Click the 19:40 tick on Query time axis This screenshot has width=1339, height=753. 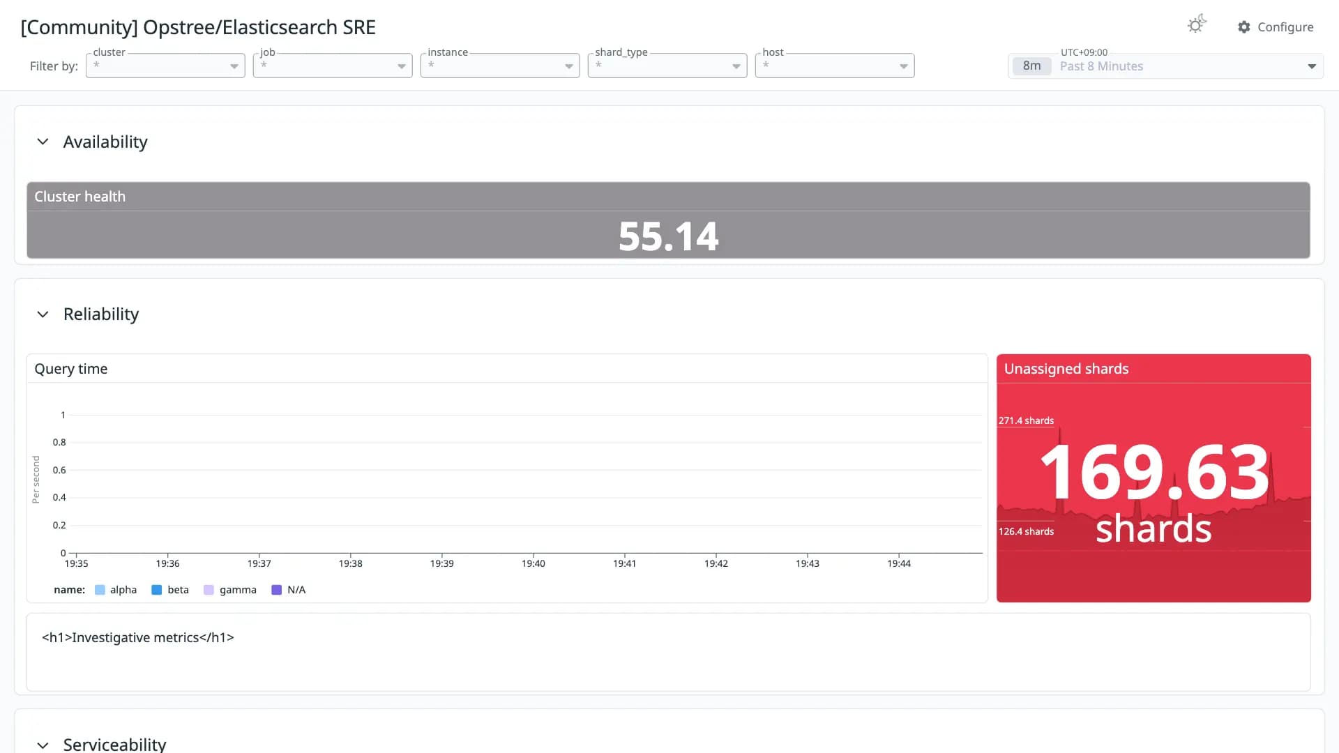(534, 563)
